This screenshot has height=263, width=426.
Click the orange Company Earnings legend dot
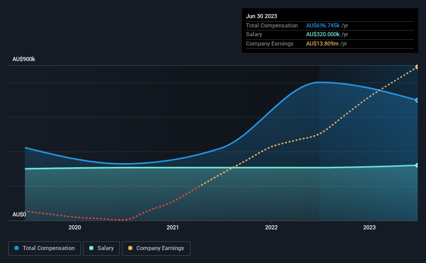[130, 248]
